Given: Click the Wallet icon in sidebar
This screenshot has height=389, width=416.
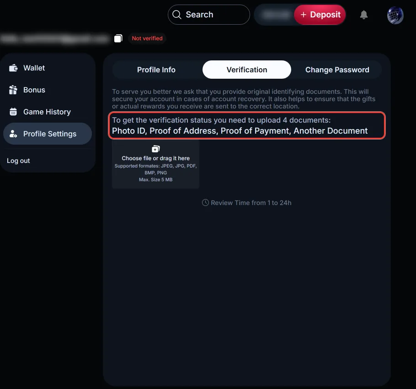Looking at the screenshot, I should pos(13,68).
